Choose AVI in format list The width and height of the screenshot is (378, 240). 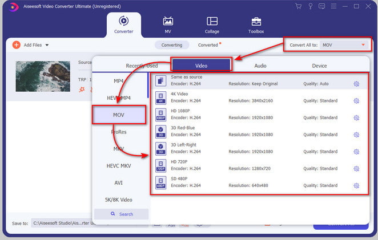point(119,183)
